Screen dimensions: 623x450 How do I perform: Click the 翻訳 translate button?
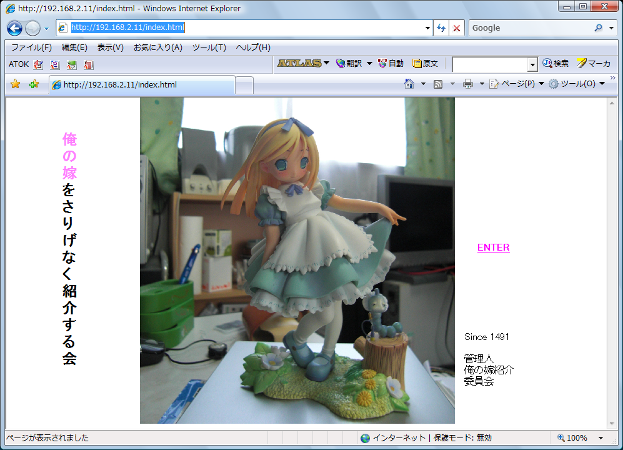tap(349, 63)
